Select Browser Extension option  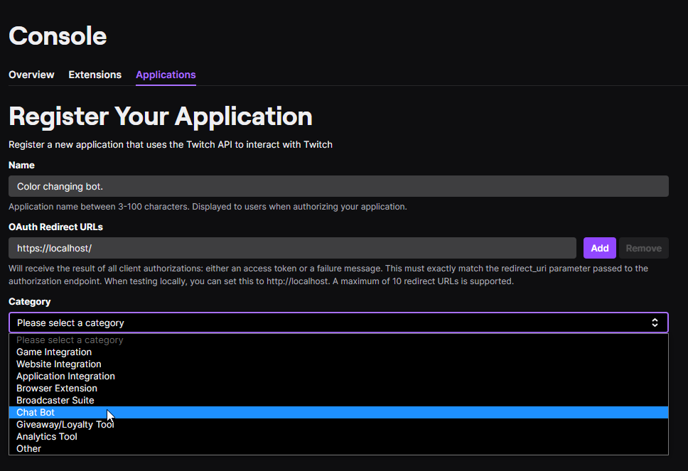click(x=338, y=389)
